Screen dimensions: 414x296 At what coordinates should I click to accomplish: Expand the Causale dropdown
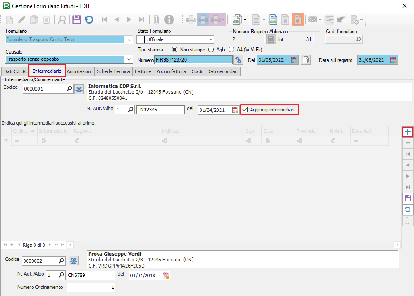point(129,59)
